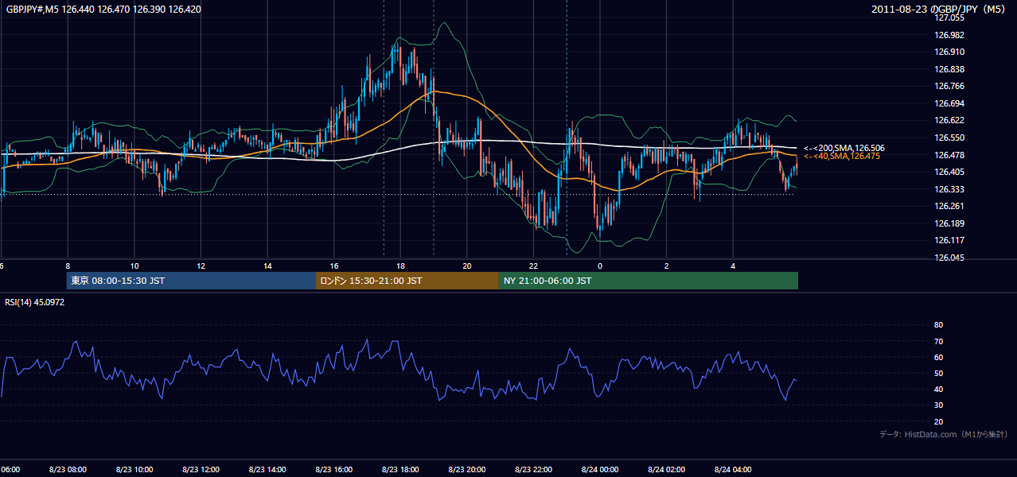Click the HistData.com data source credit

click(944, 434)
